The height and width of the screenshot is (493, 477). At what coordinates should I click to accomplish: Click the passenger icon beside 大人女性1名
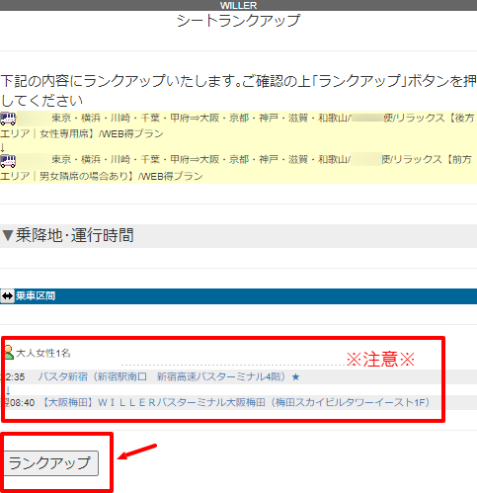coord(8,353)
